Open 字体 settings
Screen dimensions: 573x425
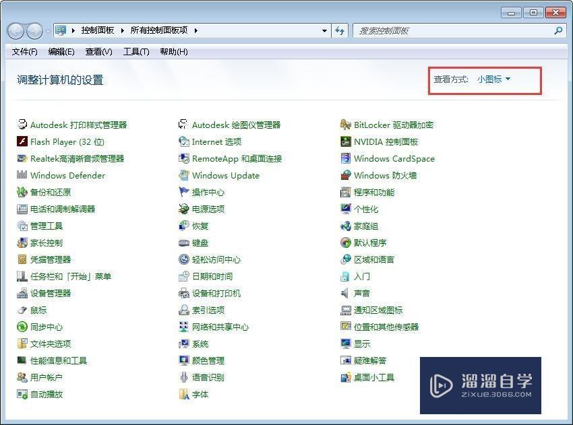200,394
